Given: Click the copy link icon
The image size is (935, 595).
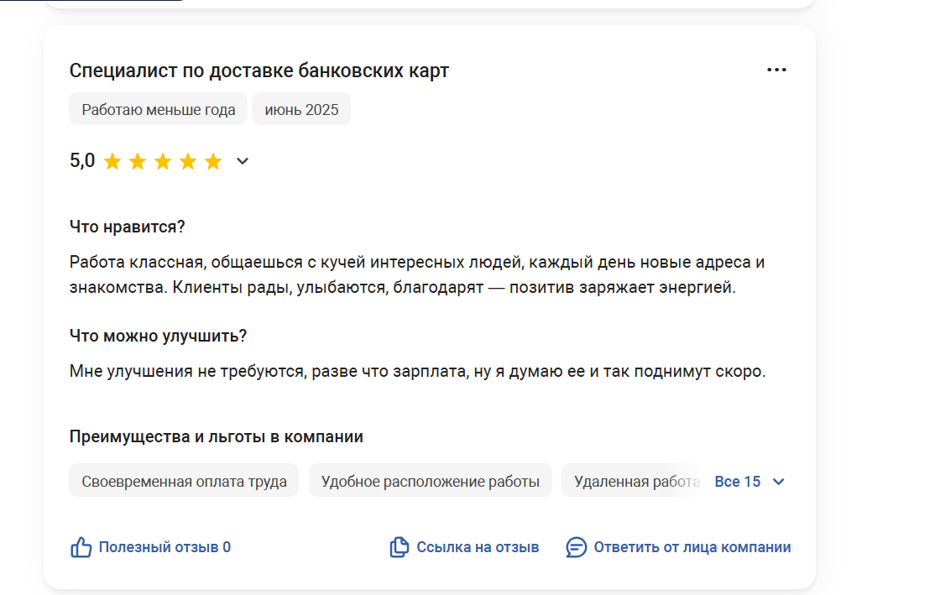Looking at the screenshot, I should [x=399, y=547].
